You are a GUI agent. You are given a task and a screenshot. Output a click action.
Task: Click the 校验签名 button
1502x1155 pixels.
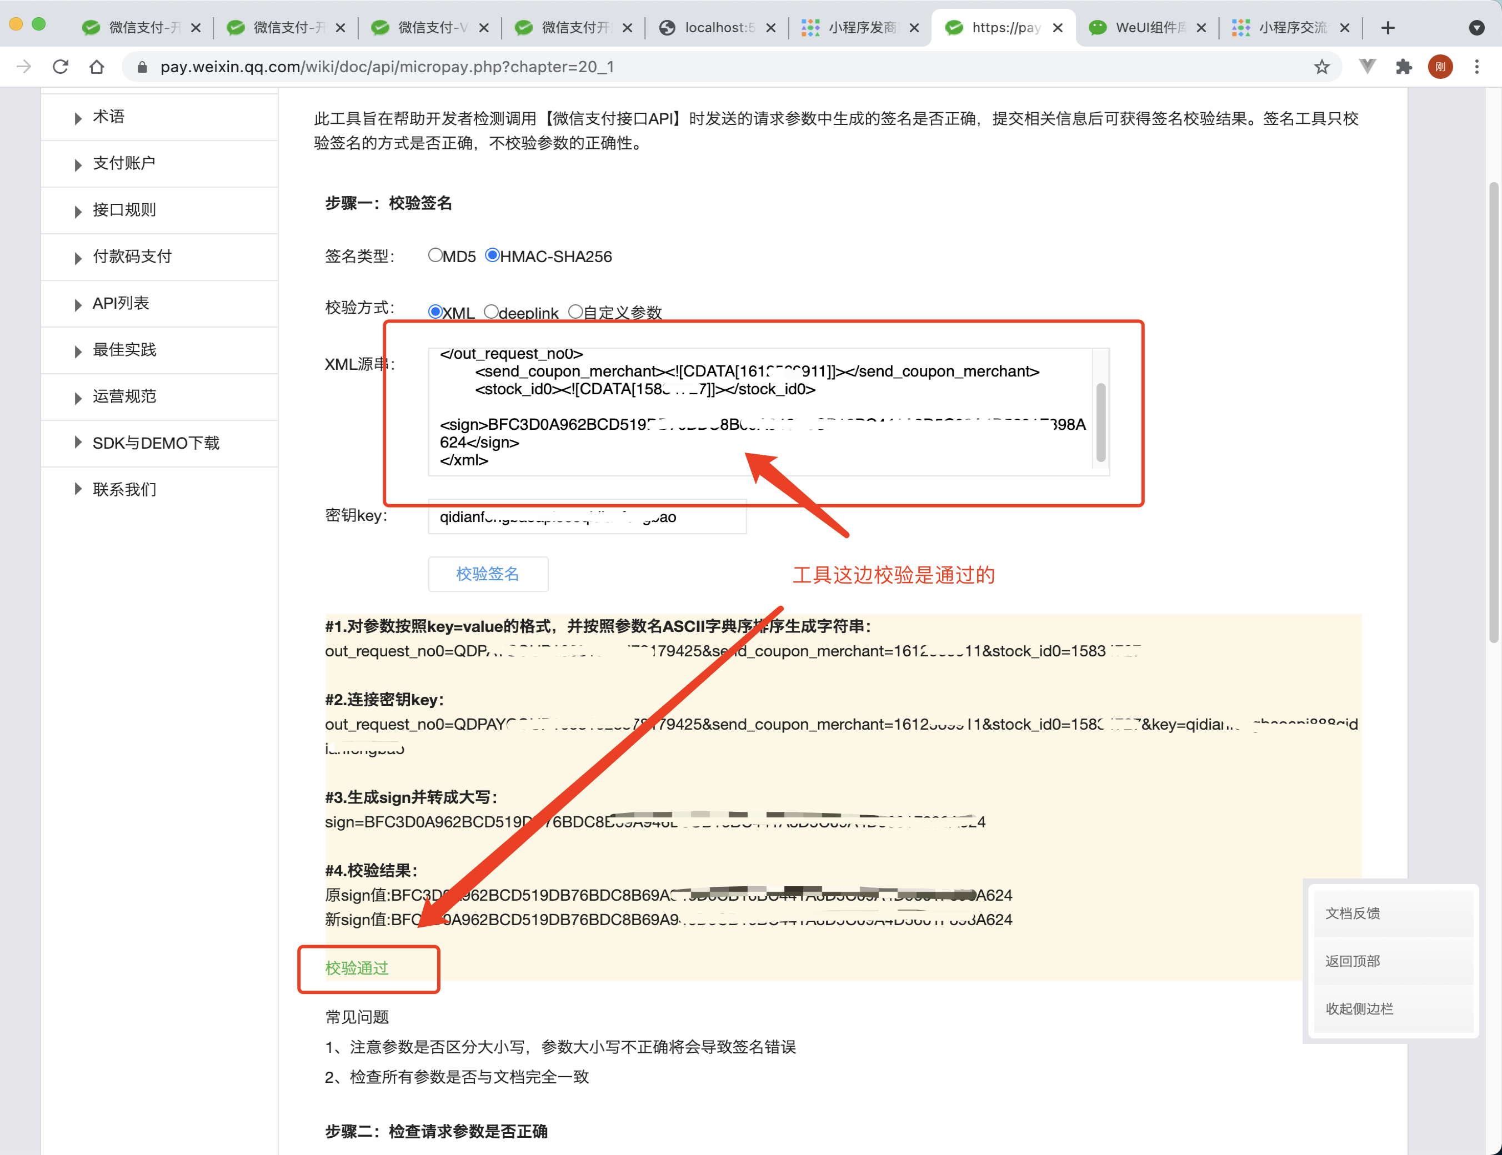tap(488, 574)
